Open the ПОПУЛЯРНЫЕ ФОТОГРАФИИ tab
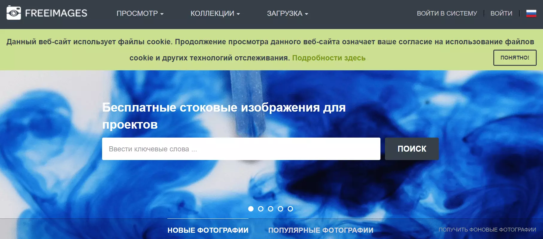 coord(321,230)
